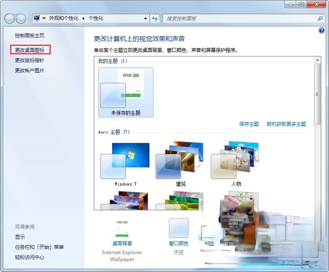This screenshot has height=272, width=329.
Task: Click the search magnifier icon
Action: click(x=320, y=19)
